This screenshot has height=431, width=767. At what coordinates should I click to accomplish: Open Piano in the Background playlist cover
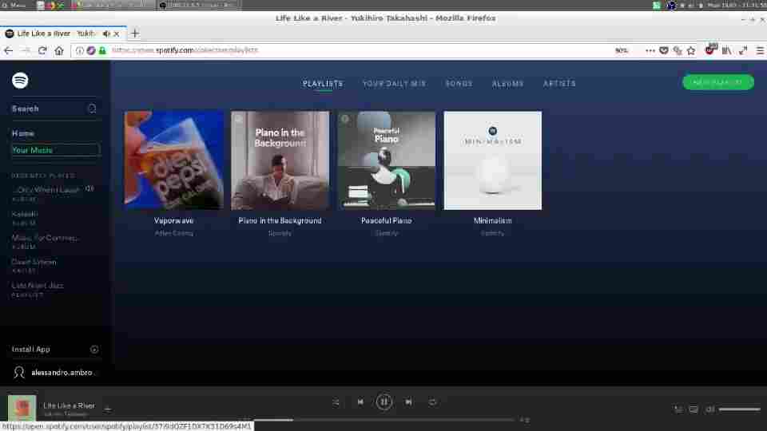(280, 160)
